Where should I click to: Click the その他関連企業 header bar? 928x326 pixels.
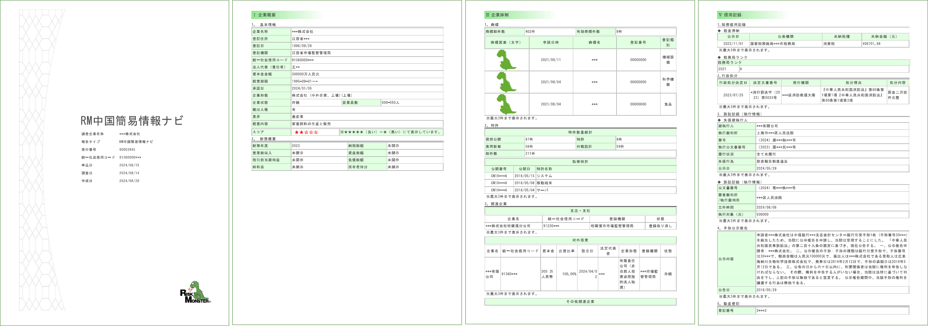pos(580,302)
